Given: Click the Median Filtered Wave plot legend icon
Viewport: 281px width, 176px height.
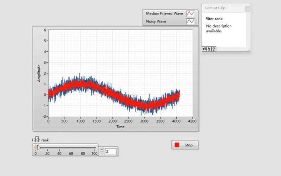Looking at the screenshot, I should click(190, 14).
